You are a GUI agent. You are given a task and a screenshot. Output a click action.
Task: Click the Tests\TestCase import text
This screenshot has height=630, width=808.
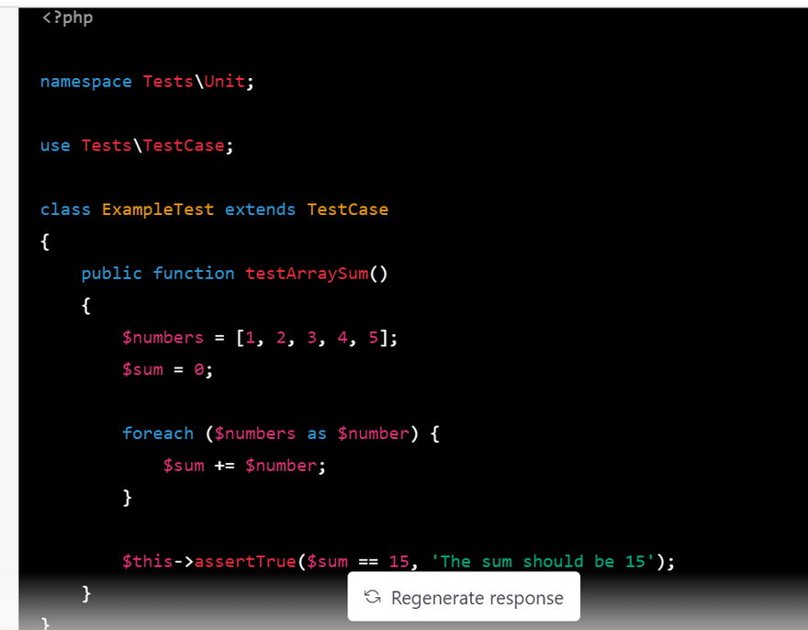(x=157, y=145)
